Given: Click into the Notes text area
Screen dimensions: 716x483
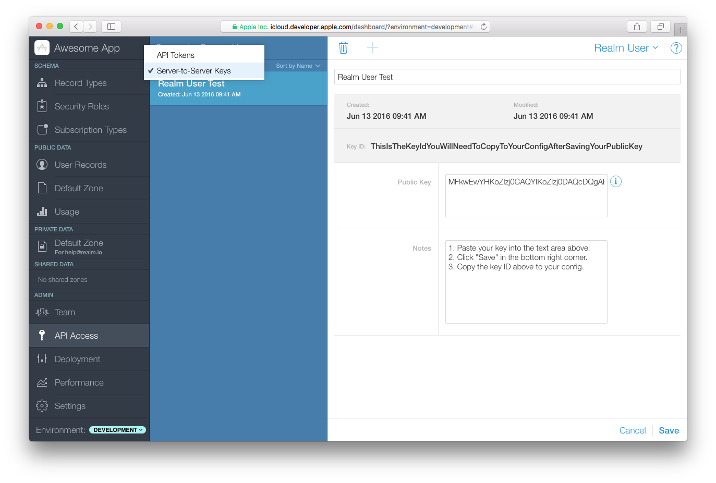Looking at the screenshot, I should [526, 281].
